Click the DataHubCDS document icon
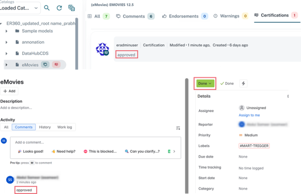Screen dimensions: 301x194 [x=17, y=53]
